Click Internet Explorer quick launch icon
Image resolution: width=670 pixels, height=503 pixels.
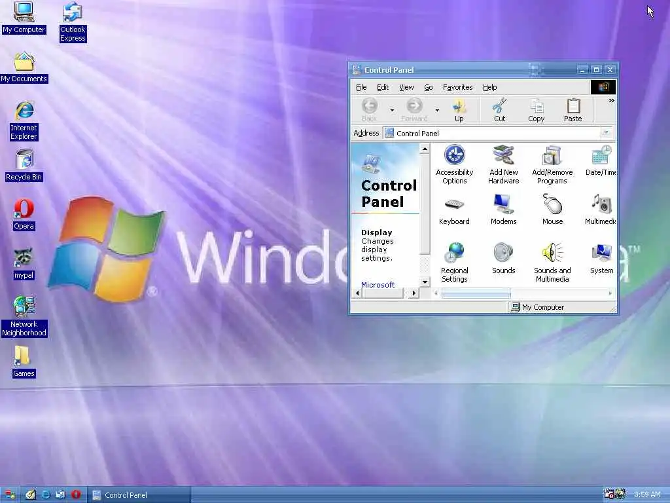(x=45, y=495)
